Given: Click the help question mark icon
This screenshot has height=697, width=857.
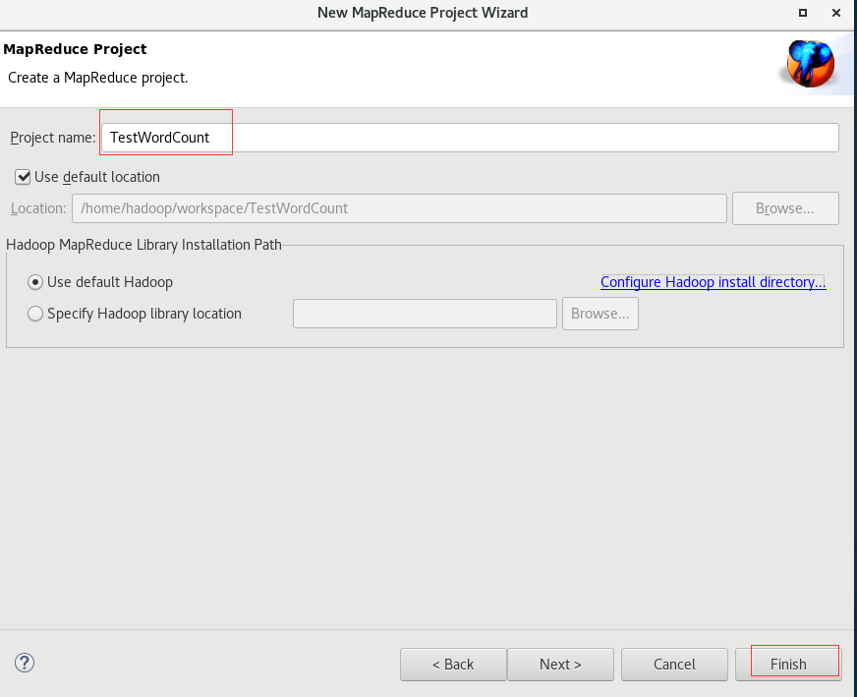Looking at the screenshot, I should coord(25,663).
